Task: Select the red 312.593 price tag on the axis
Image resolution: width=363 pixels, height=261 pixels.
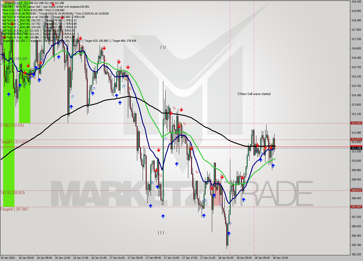Action: click(356, 123)
